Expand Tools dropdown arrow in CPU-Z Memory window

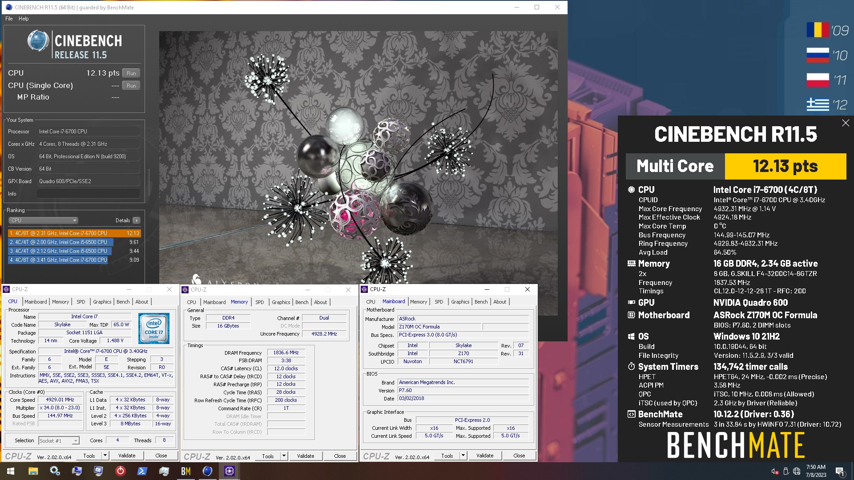click(284, 456)
